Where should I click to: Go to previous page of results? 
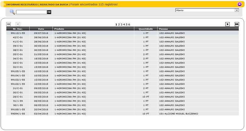click(18, 24)
